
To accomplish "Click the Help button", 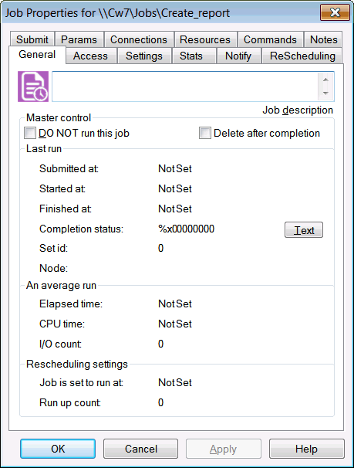I will [307, 449].
